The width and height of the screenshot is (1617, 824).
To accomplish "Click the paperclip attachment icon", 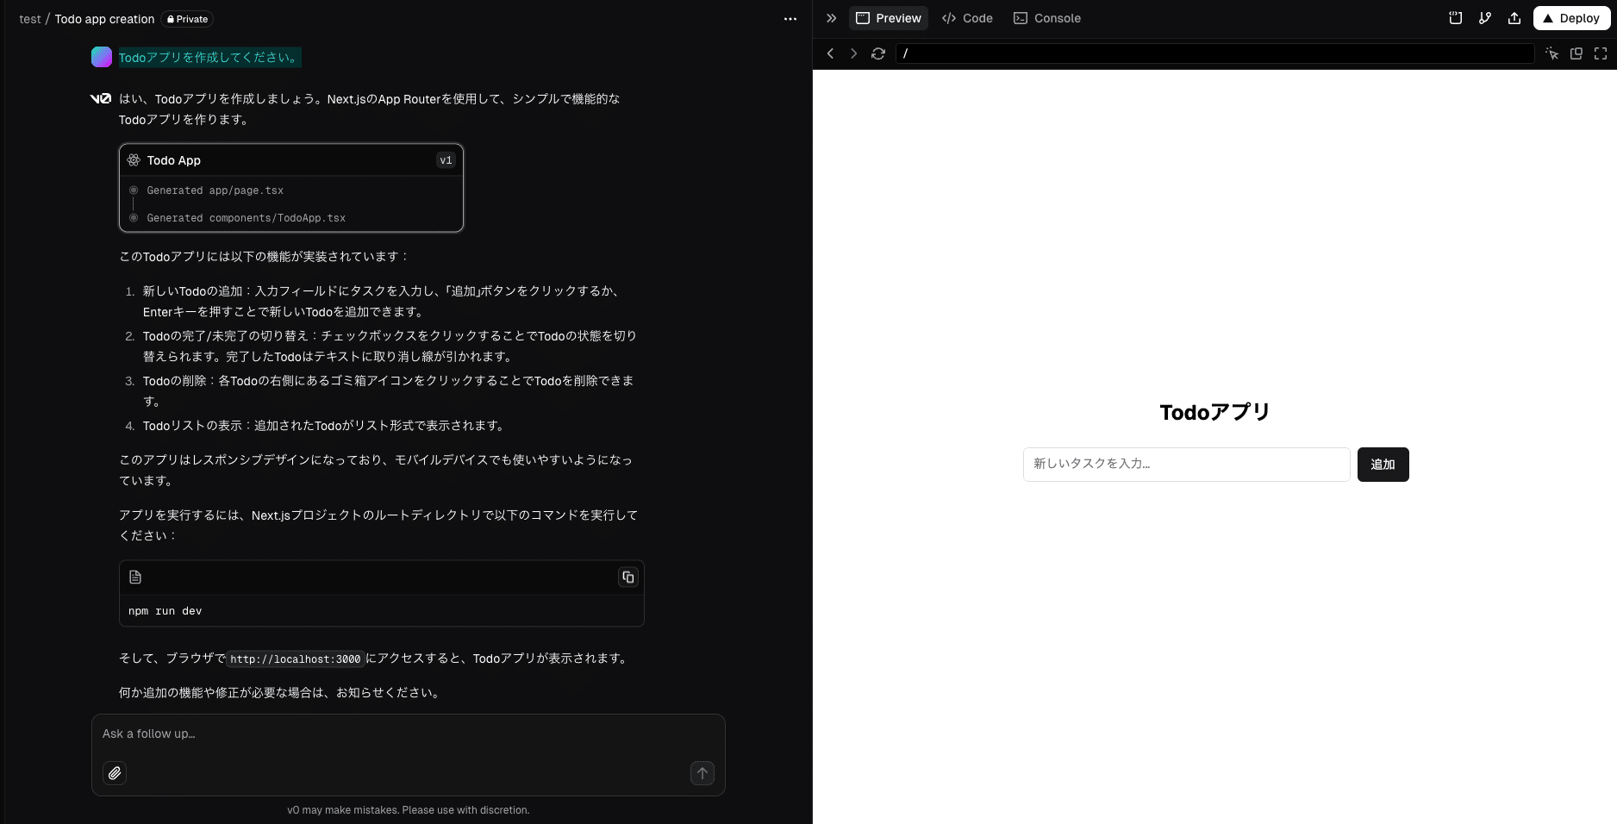I will click(x=115, y=773).
